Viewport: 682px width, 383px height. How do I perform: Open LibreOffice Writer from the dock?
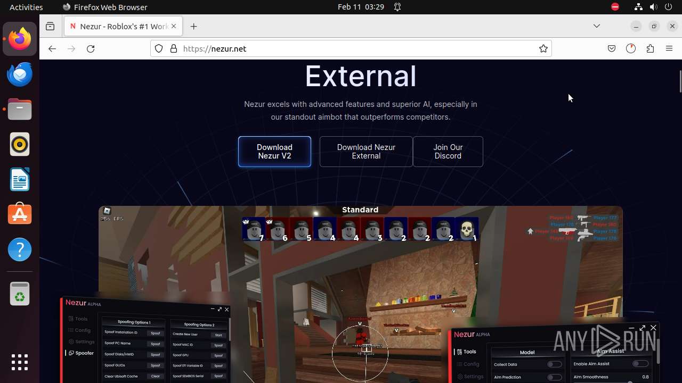pos(20,179)
